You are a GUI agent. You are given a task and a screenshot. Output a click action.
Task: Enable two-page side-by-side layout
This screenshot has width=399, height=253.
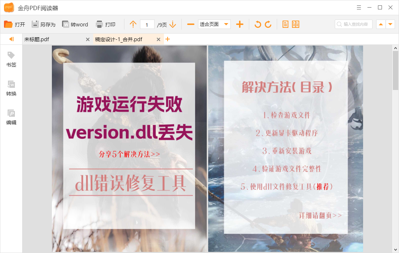point(295,24)
